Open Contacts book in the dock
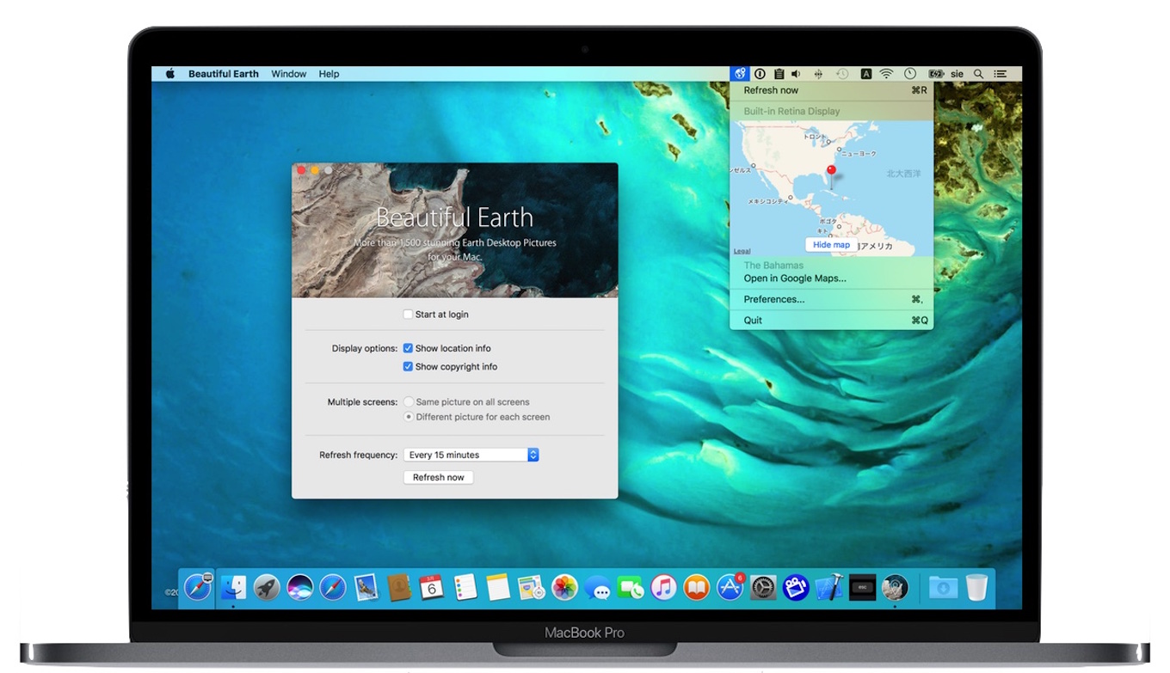1170x673 pixels. pyautogui.click(x=399, y=588)
